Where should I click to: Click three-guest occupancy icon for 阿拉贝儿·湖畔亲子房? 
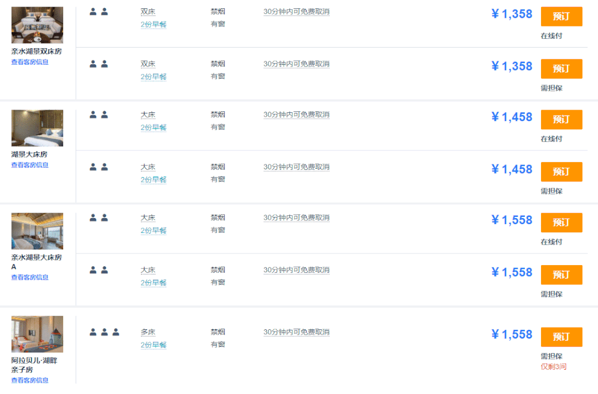[104, 332]
